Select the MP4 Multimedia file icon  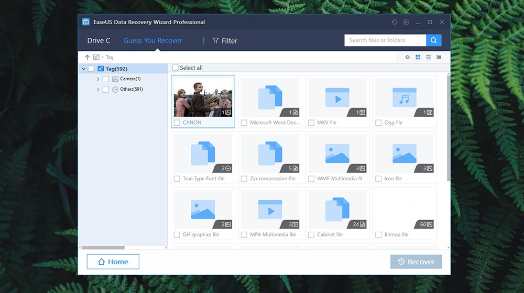270,210
